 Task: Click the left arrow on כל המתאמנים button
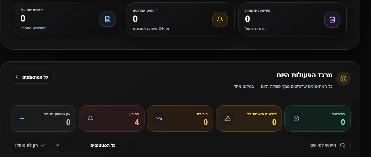point(18,77)
